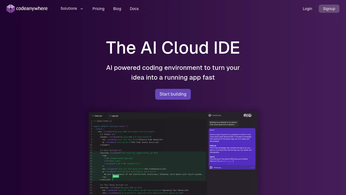Go to the Pricing page
Screen dimensions: 346x195
tap(98, 9)
